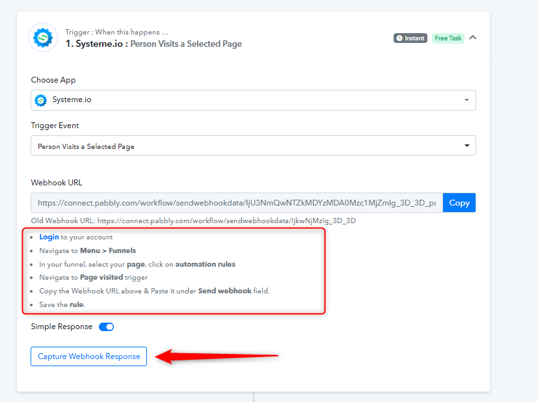Open the Login link
The height and width of the screenshot is (402, 538).
point(49,237)
